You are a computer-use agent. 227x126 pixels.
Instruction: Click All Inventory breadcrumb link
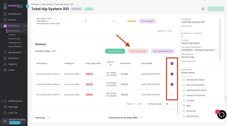(47, 4)
